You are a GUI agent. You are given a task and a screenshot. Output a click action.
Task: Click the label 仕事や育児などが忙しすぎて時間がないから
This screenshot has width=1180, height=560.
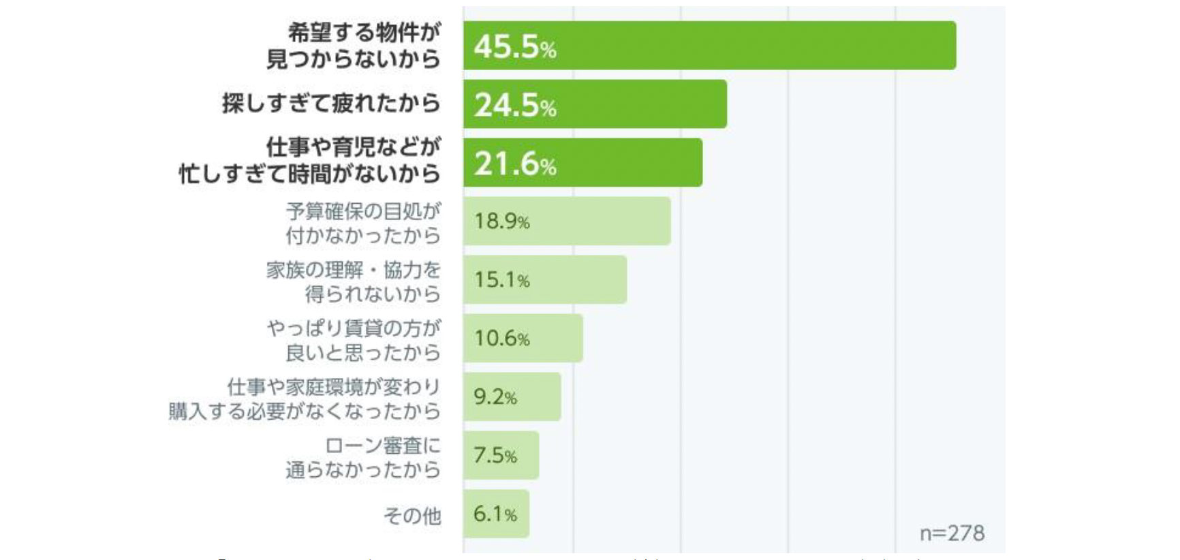click(x=311, y=161)
